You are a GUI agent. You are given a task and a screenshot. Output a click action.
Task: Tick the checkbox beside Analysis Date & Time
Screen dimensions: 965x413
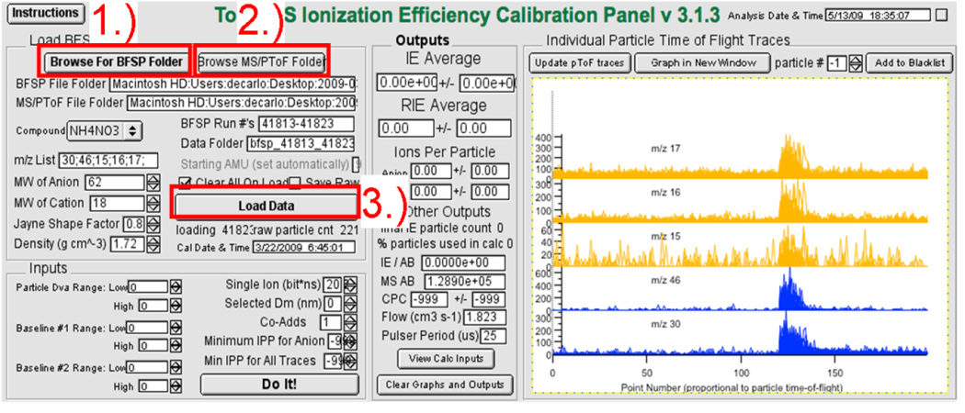pyautogui.click(x=940, y=16)
